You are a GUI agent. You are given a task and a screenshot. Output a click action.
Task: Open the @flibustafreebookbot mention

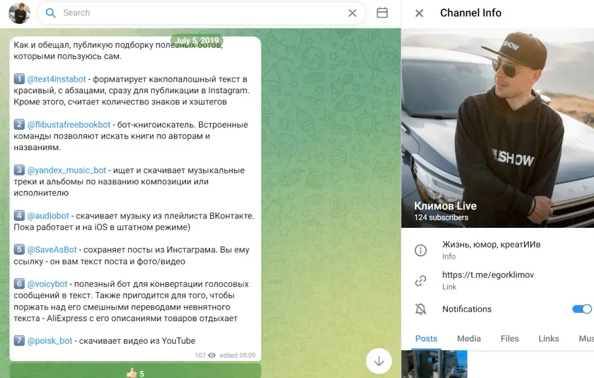coord(68,125)
